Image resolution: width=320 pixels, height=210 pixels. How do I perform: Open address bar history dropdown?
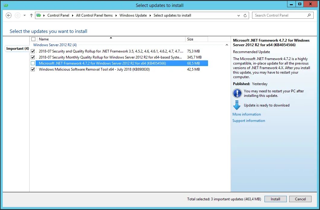click(x=238, y=15)
